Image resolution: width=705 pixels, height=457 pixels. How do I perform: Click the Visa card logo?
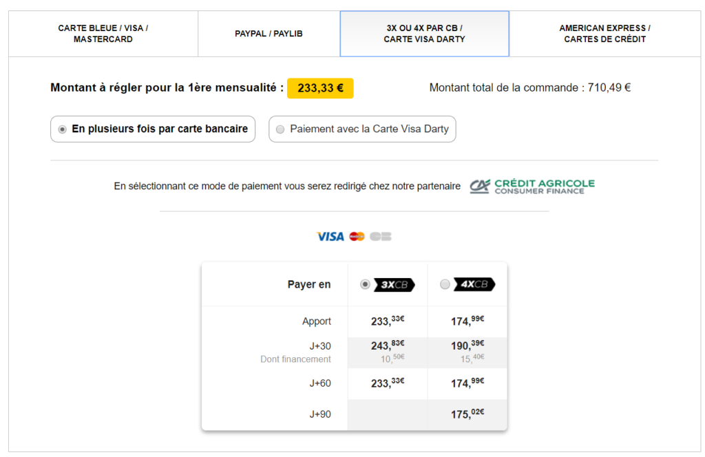coord(330,237)
